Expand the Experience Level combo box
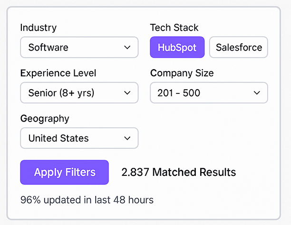 (x=79, y=93)
